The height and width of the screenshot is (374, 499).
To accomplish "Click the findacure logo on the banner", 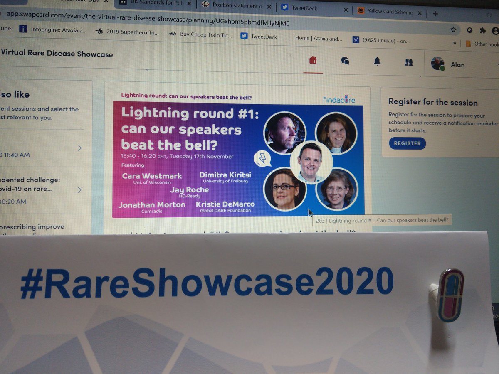I will point(339,100).
